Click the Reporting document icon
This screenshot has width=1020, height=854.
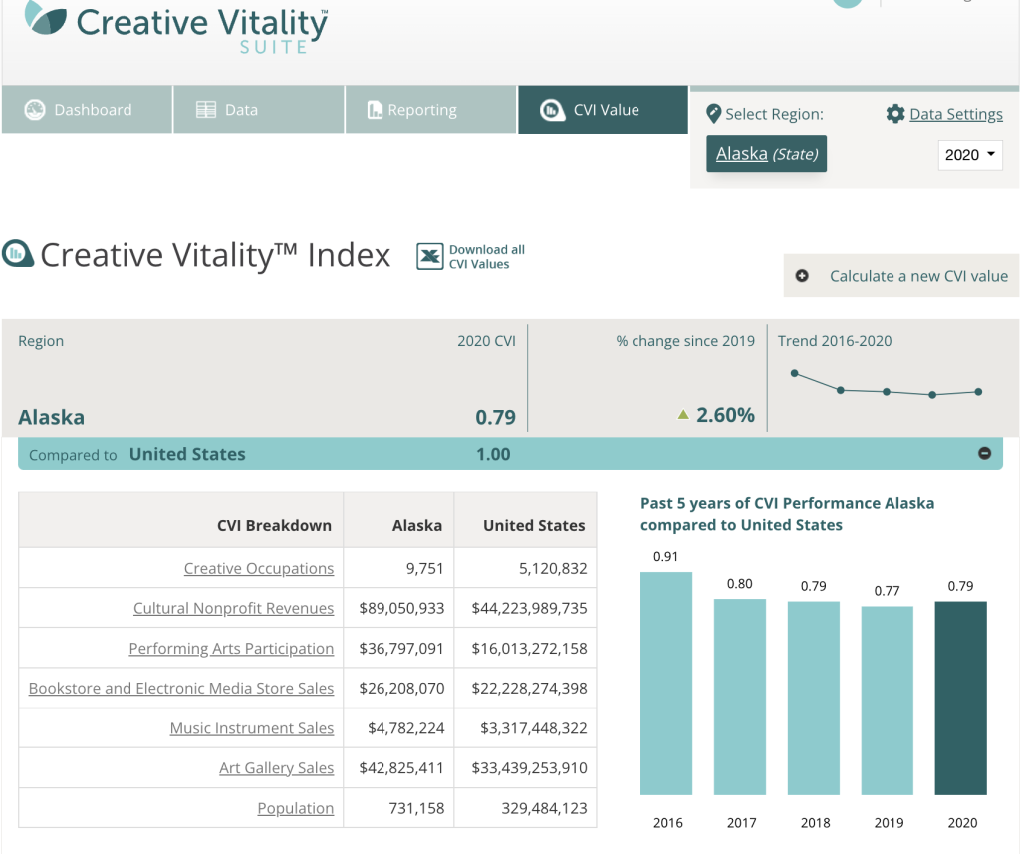tap(375, 110)
